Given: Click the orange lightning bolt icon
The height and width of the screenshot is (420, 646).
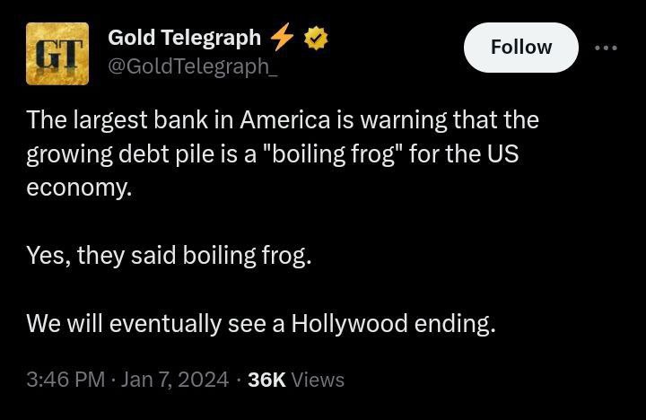Looking at the screenshot, I should pos(283,36).
